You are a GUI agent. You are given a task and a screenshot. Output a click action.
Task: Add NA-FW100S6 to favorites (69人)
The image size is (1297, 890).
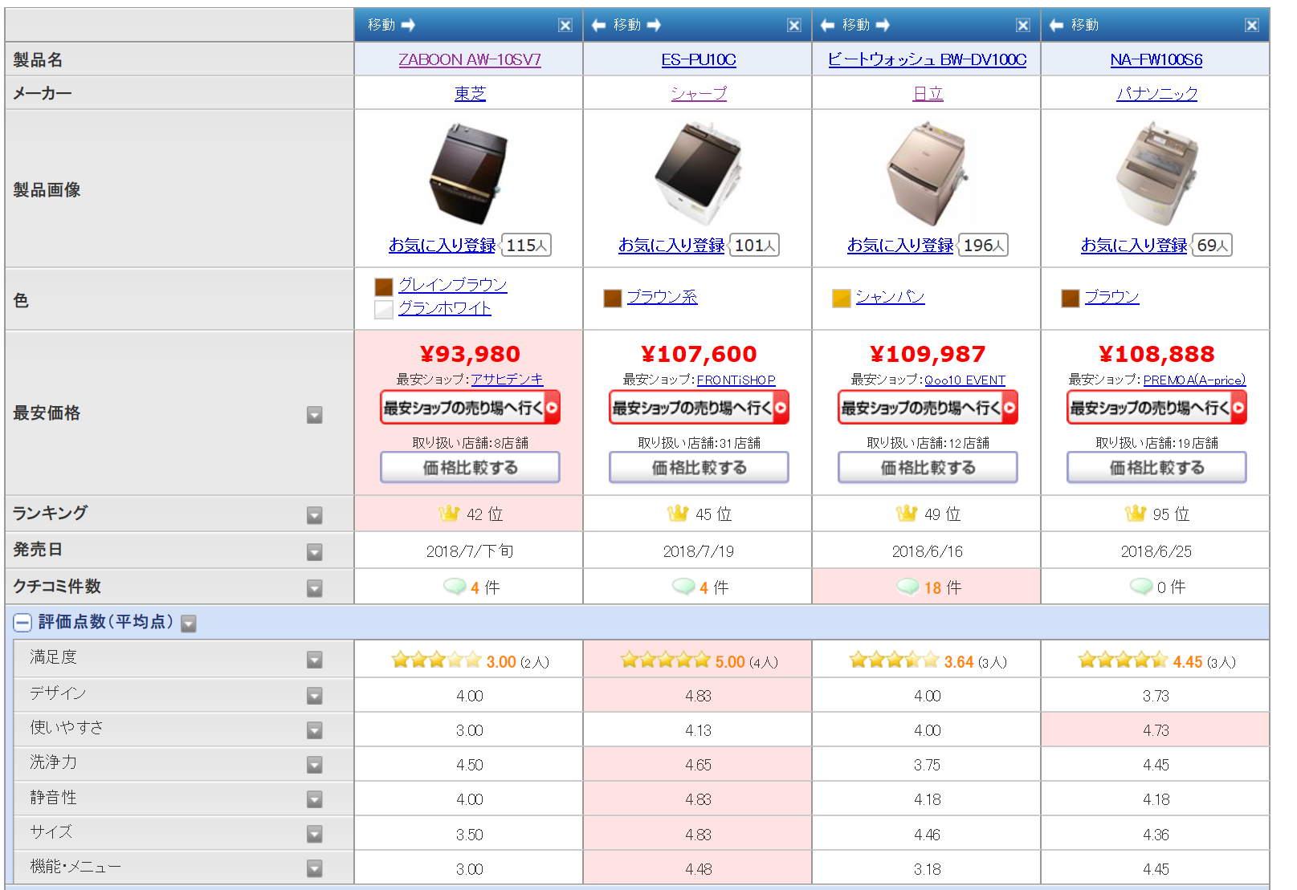point(1134,246)
